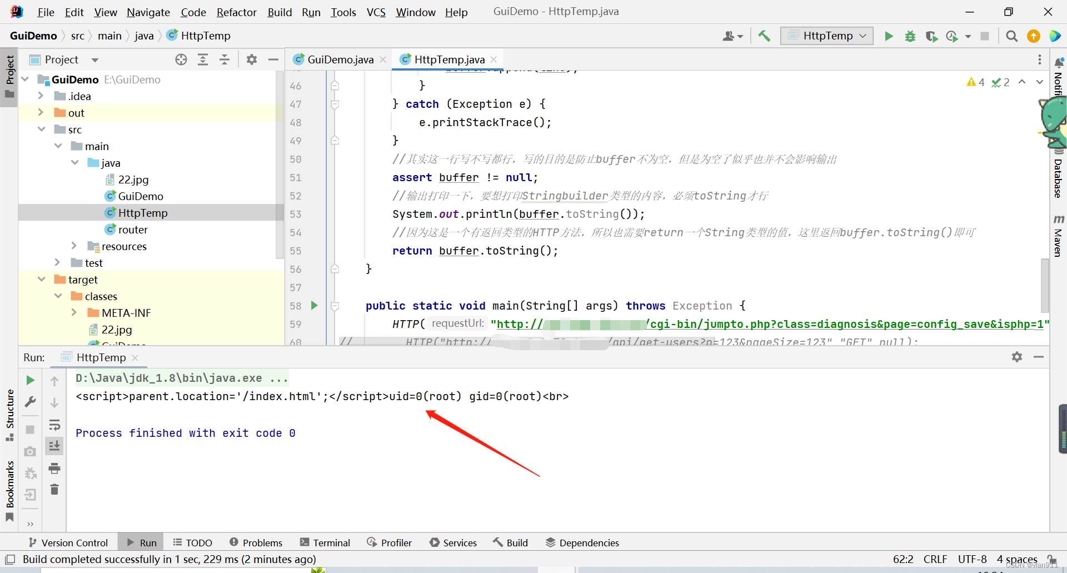Run HttpTemp with the green toolbar arrow
The width and height of the screenshot is (1067, 573).
tap(889, 36)
